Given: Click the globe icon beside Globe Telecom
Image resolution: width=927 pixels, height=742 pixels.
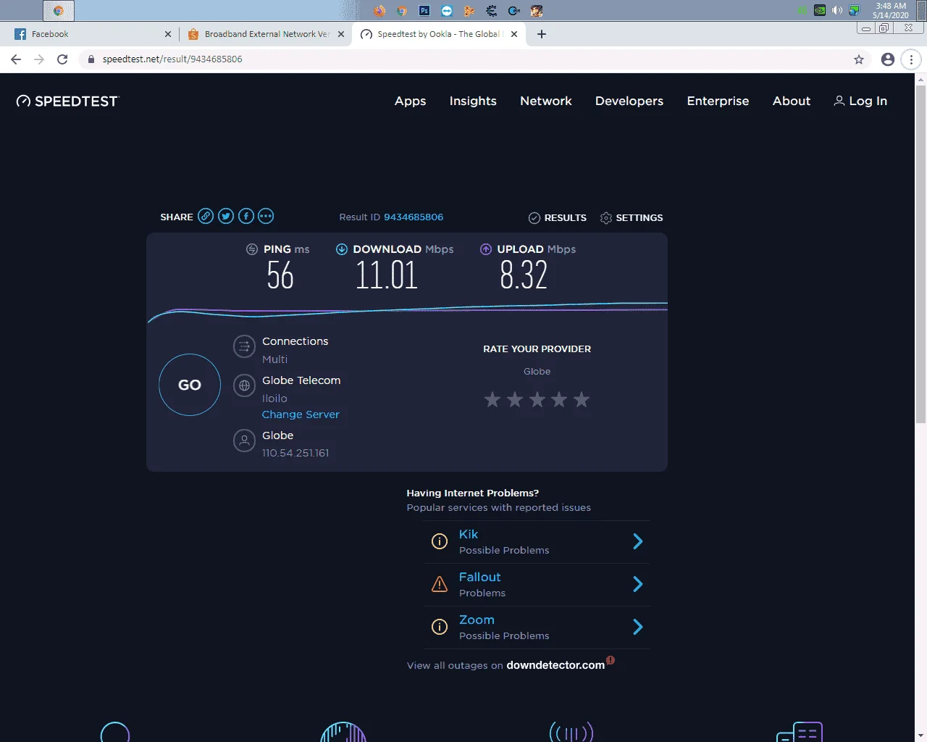Looking at the screenshot, I should click(x=244, y=386).
